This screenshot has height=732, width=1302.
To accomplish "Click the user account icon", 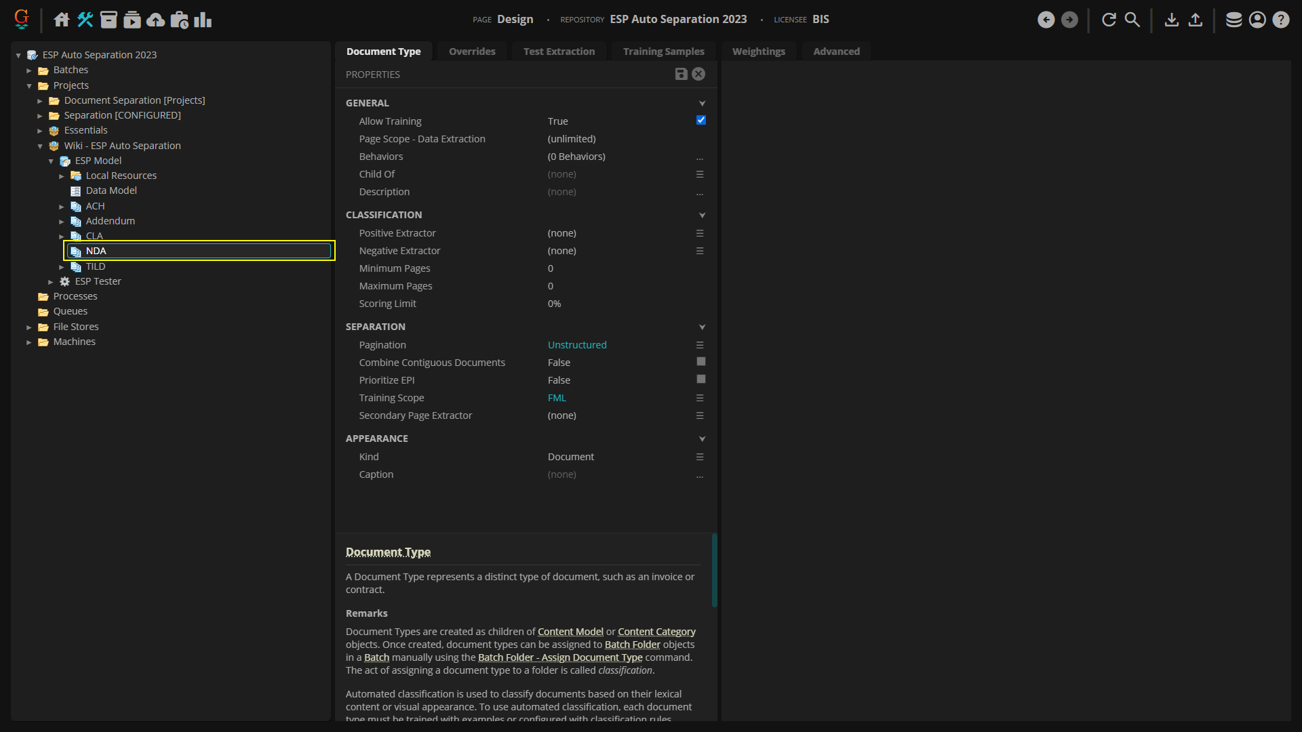I will [x=1257, y=20].
